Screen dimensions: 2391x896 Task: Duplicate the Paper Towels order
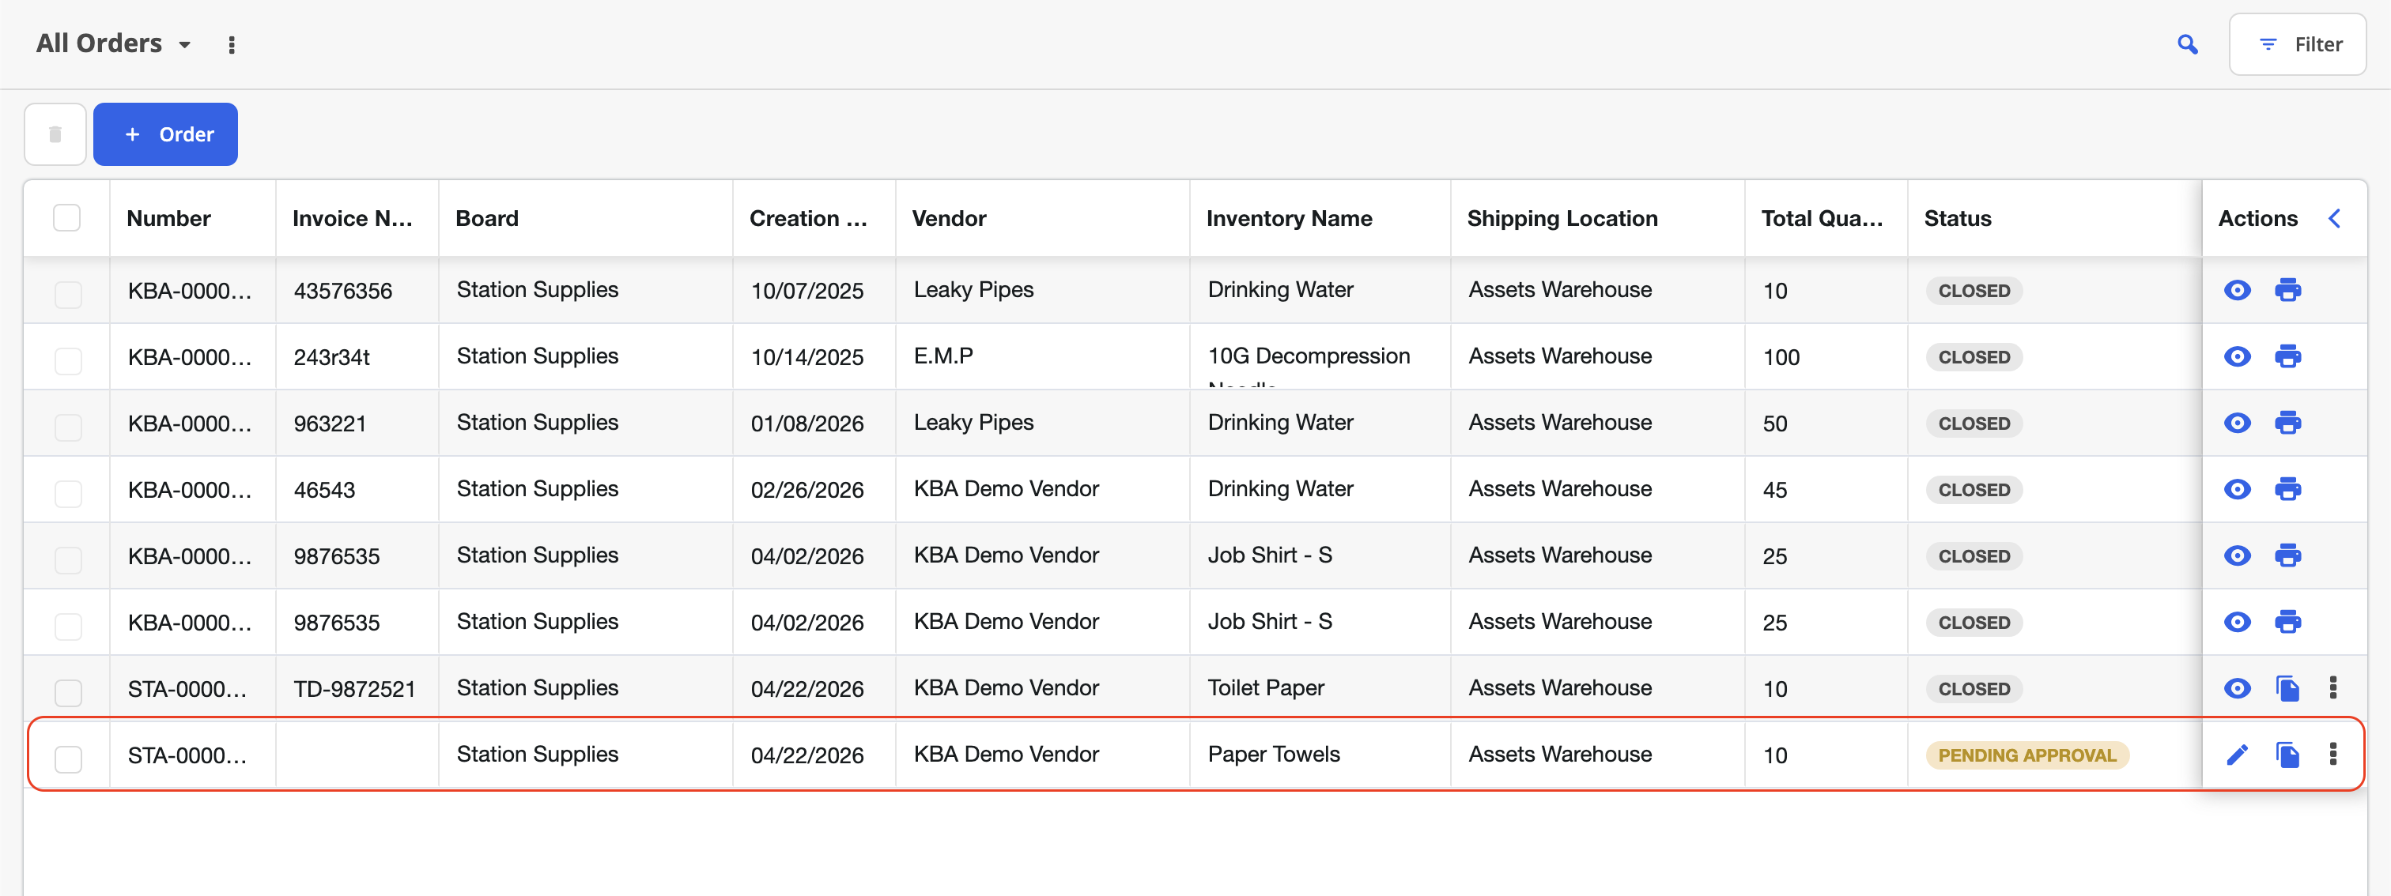click(x=2287, y=754)
